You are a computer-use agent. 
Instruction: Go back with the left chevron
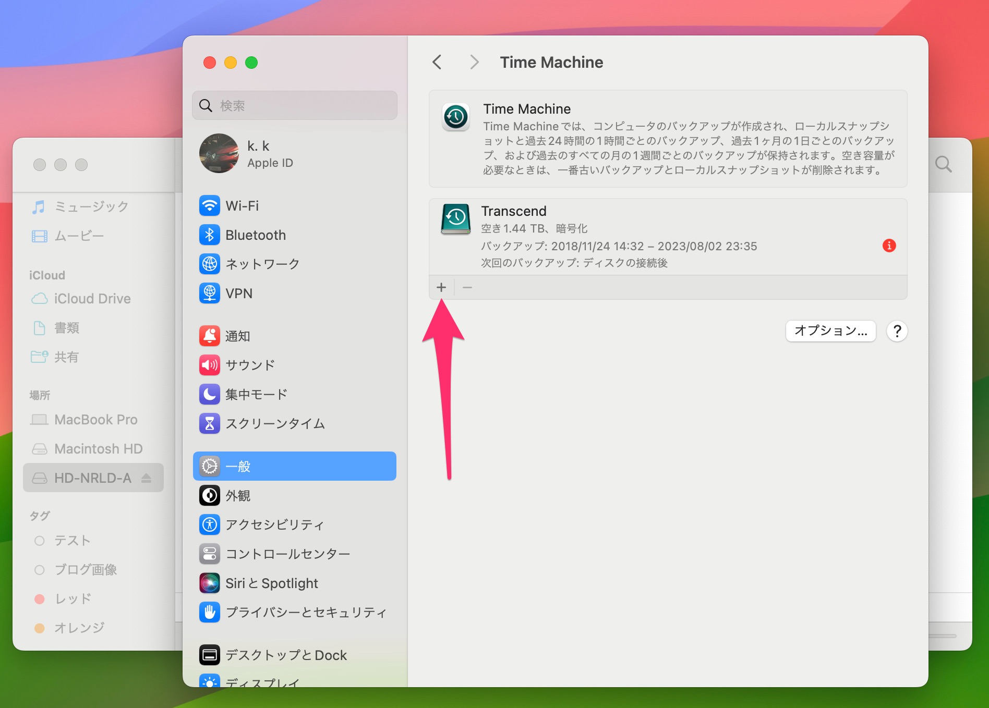[x=437, y=62]
